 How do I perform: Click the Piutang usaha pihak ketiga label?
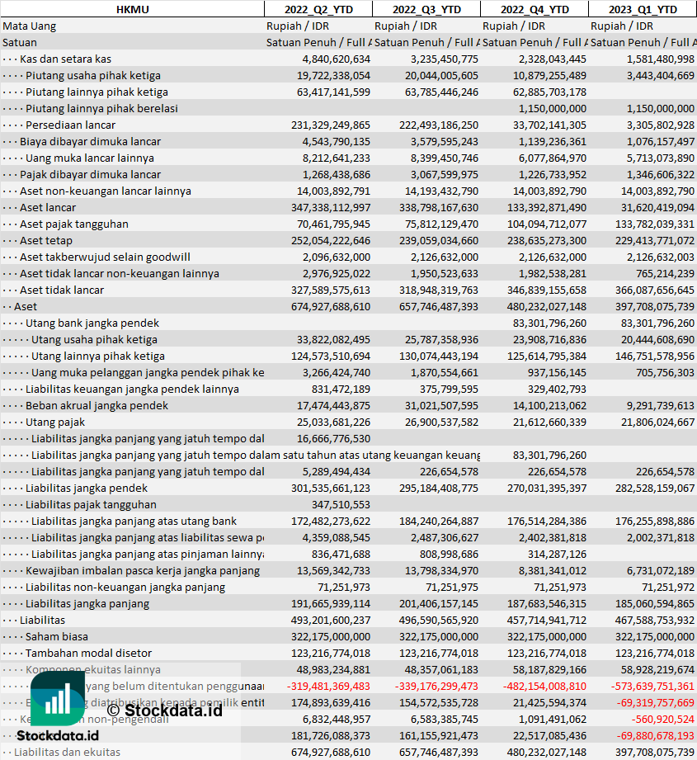point(93,76)
